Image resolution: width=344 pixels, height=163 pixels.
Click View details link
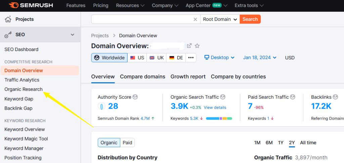click(x=215, y=107)
